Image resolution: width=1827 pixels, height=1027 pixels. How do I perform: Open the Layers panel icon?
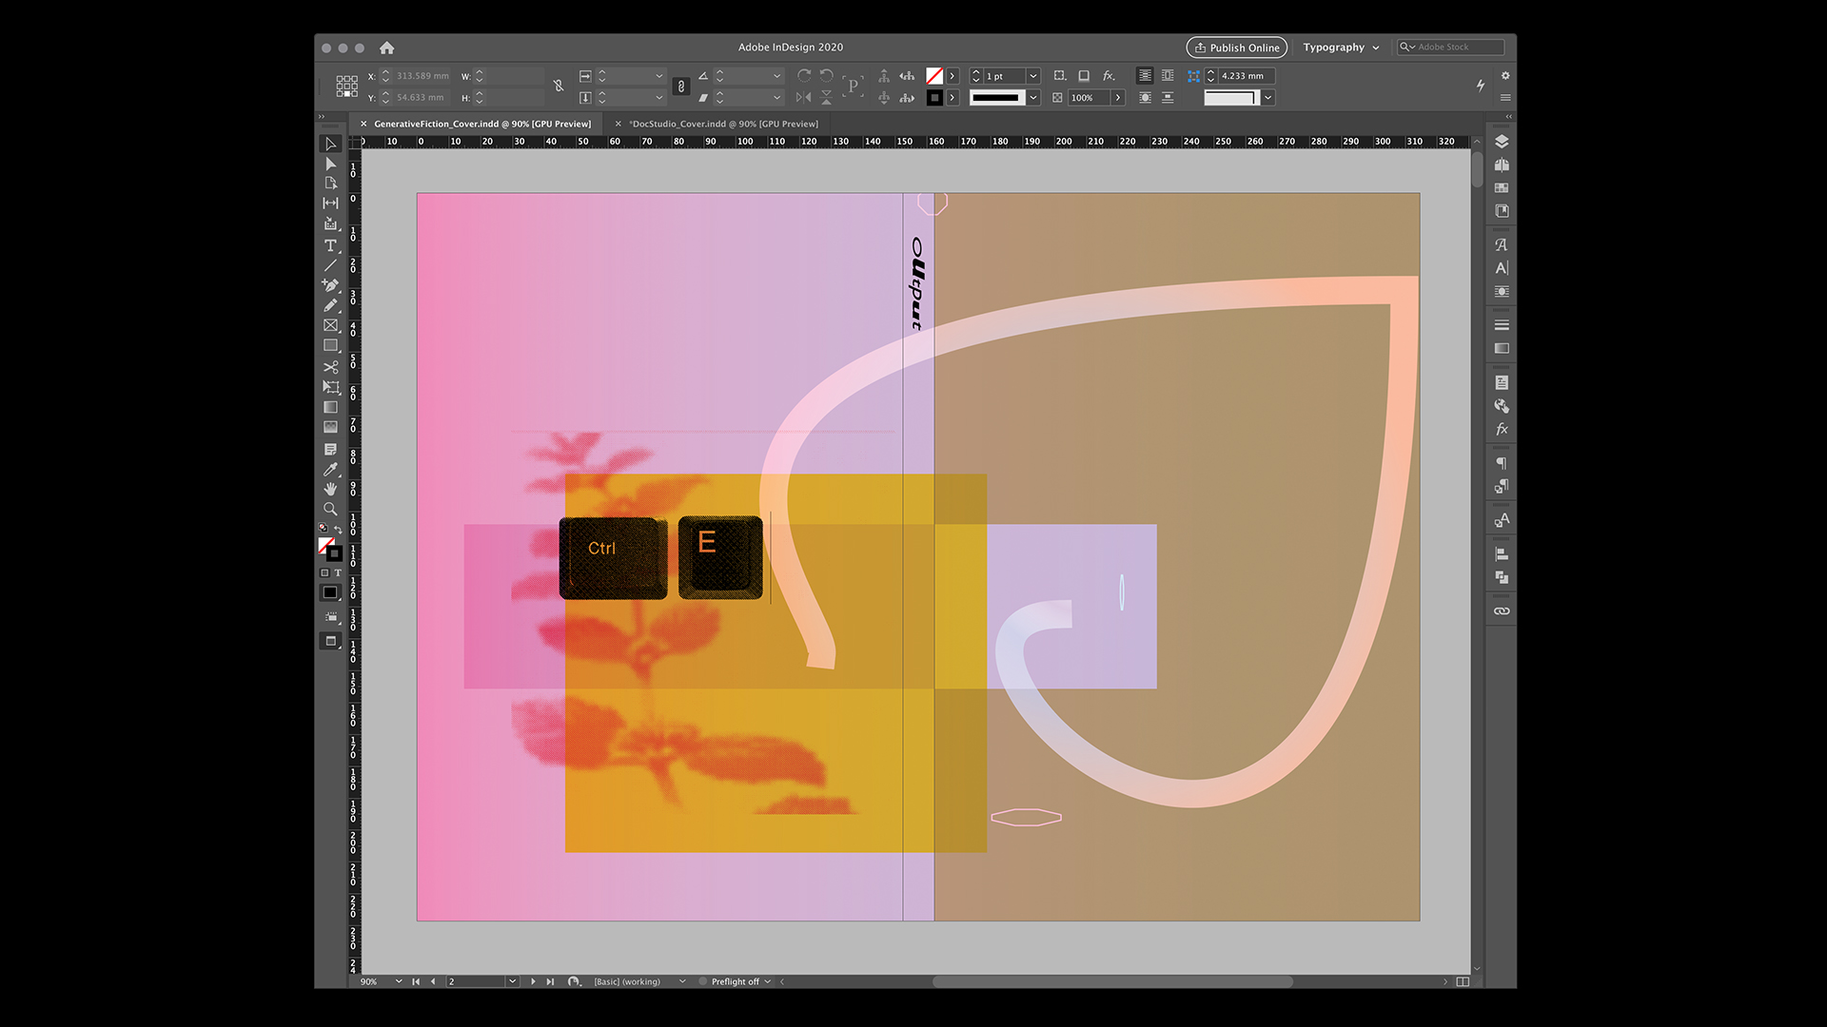1502,142
